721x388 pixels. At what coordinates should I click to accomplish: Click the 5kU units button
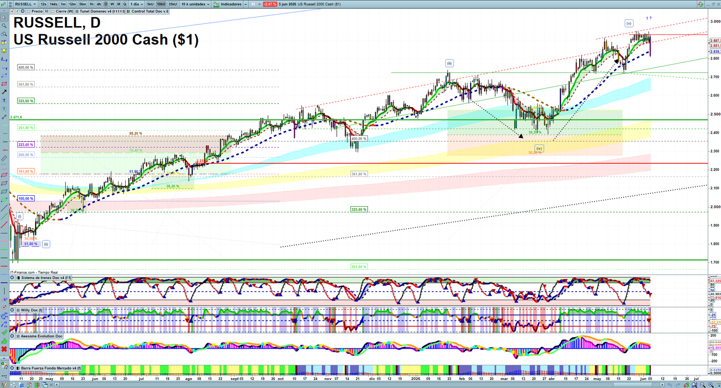click(x=150, y=4)
